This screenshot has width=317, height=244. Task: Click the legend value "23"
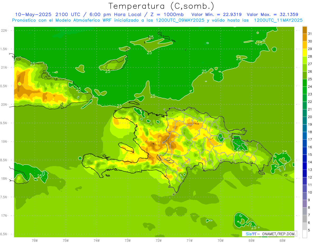pyautogui.click(x=310, y=94)
